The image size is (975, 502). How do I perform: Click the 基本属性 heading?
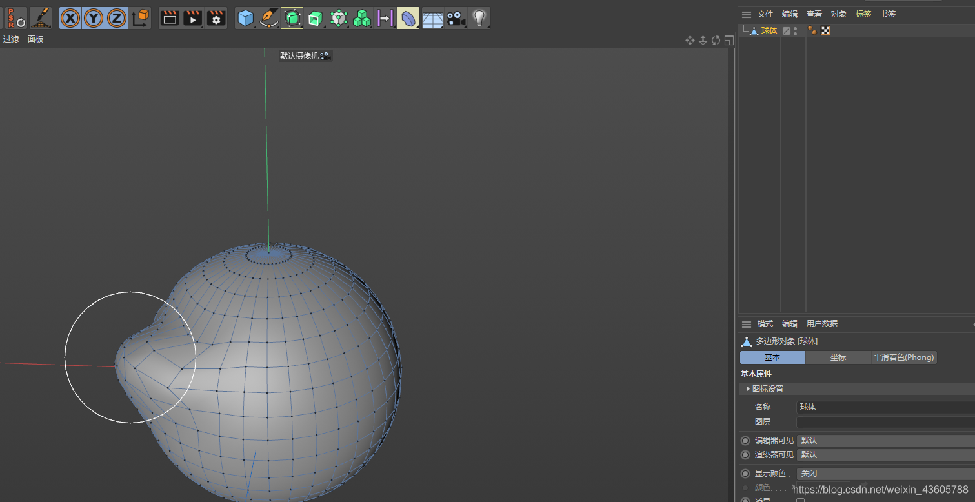[x=756, y=374]
